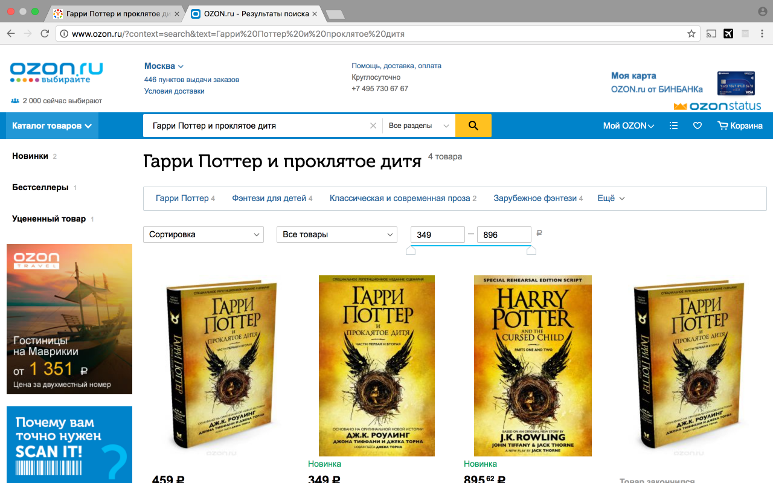Click the Chrome cast icon
773x483 pixels.
711,34
